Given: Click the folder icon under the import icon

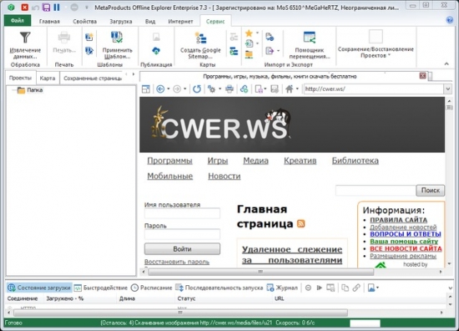Looking at the screenshot, I should coord(249,54).
